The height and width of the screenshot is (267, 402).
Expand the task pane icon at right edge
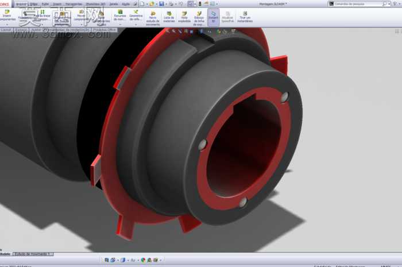(x=397, y=32)
